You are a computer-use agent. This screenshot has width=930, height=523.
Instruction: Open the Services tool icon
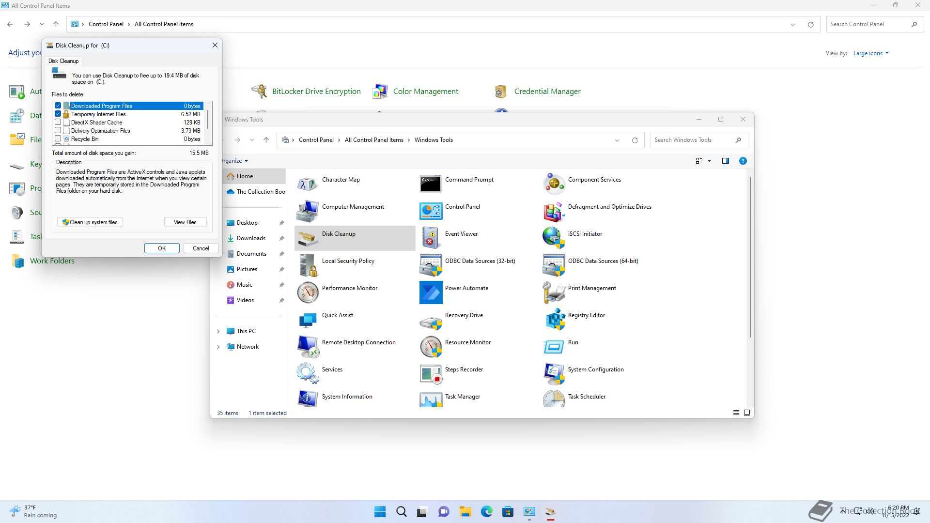coord(308,373)
